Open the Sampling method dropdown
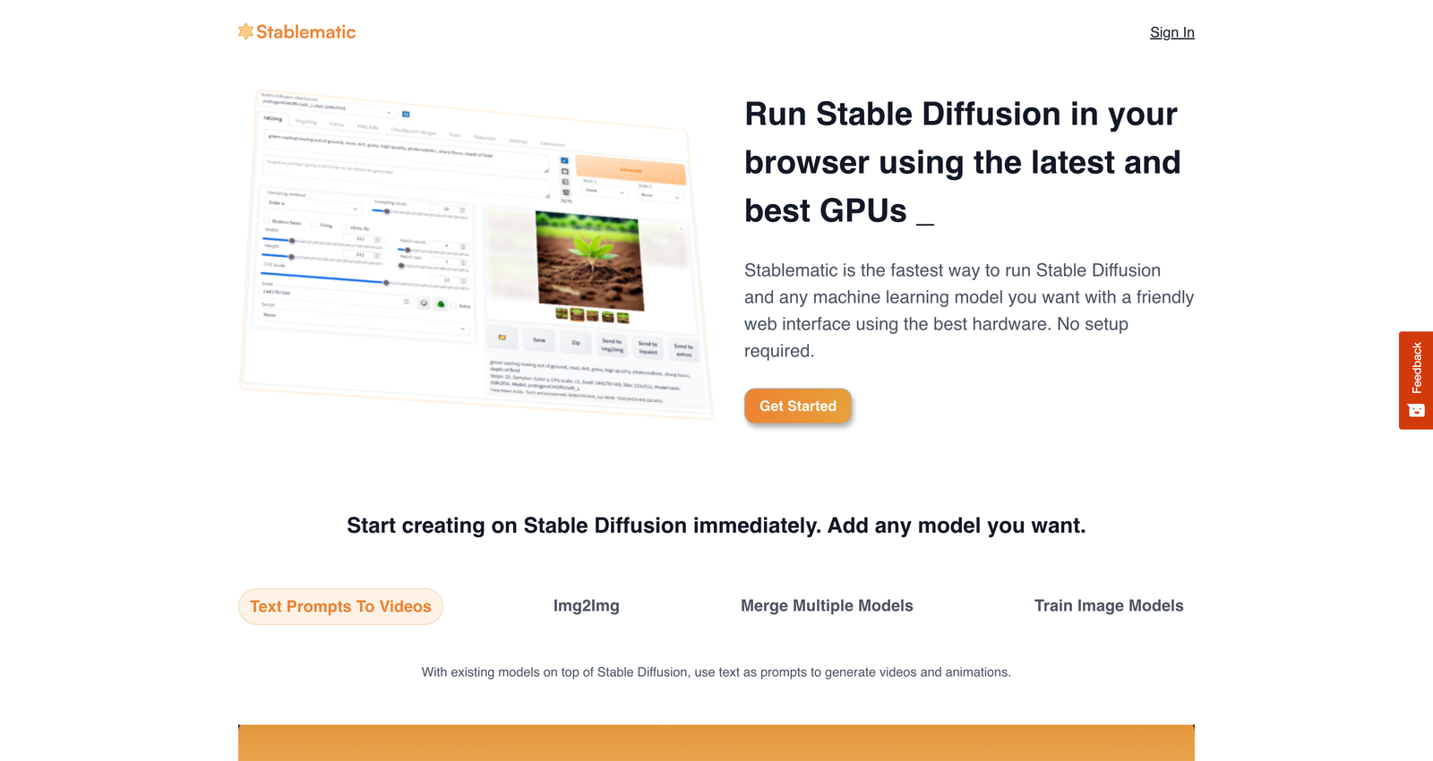The width and height of the screenshot is (1433, 761). coord(312,206)
